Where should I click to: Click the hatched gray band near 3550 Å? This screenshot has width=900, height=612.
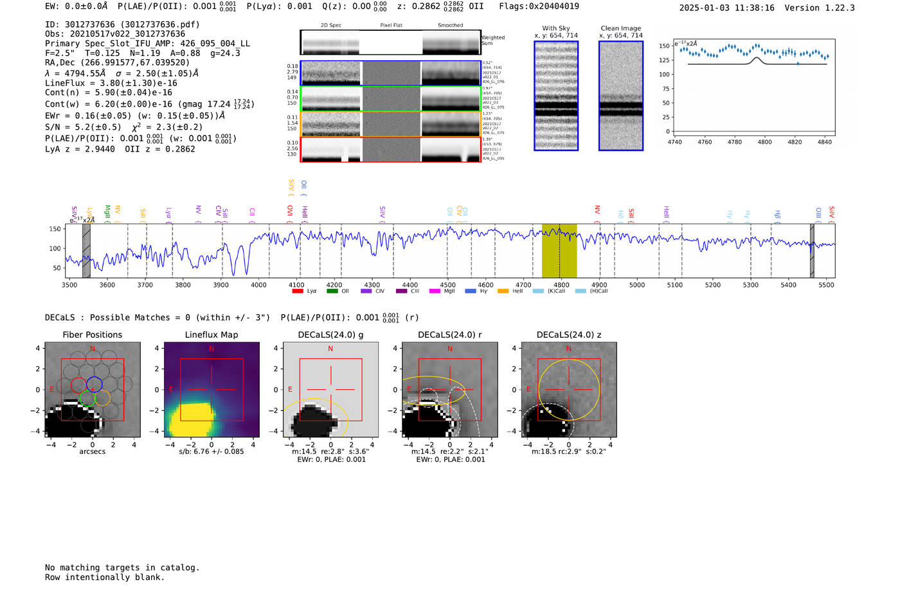[x=86, y=250]
